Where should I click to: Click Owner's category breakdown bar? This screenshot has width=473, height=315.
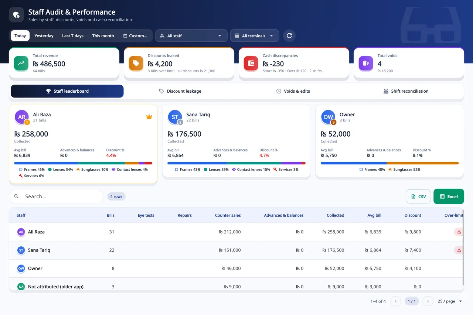(x=389, y=163)
